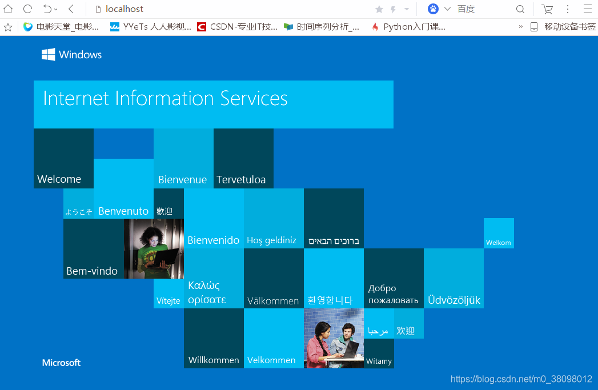Click the Willkommen tile
598x390 pixels.
[x=214, y=338]
